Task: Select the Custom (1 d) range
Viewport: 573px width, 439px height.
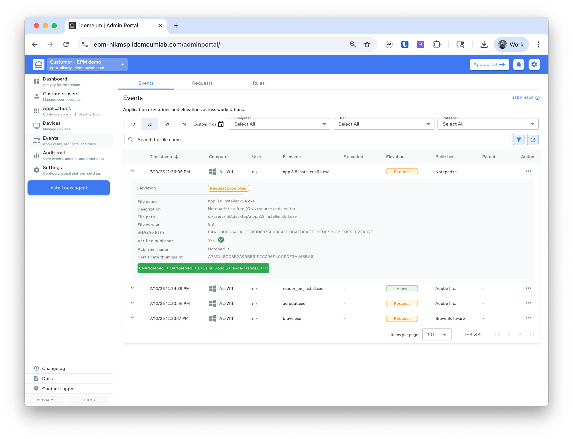Action: [x=209, y=124]
